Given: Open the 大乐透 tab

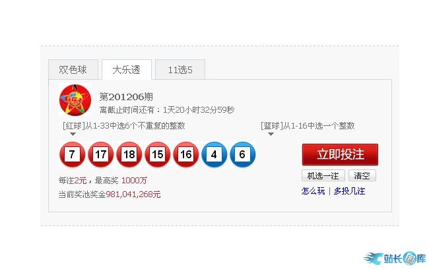Looking at the screenshot, I should (127, 69).
